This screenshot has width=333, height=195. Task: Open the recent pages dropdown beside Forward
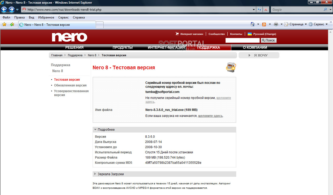[x=17, y=10]
